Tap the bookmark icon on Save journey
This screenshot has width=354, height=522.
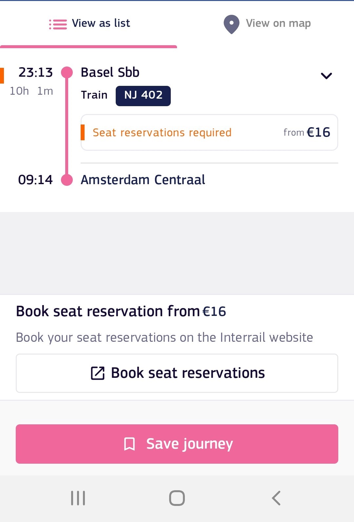tap(129, 444)
